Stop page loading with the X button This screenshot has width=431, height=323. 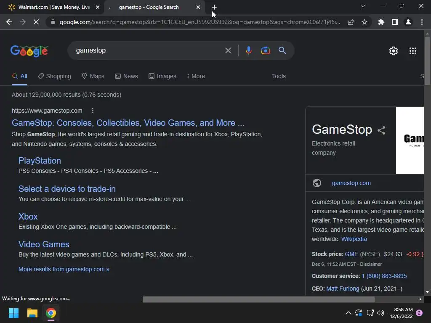36,22
